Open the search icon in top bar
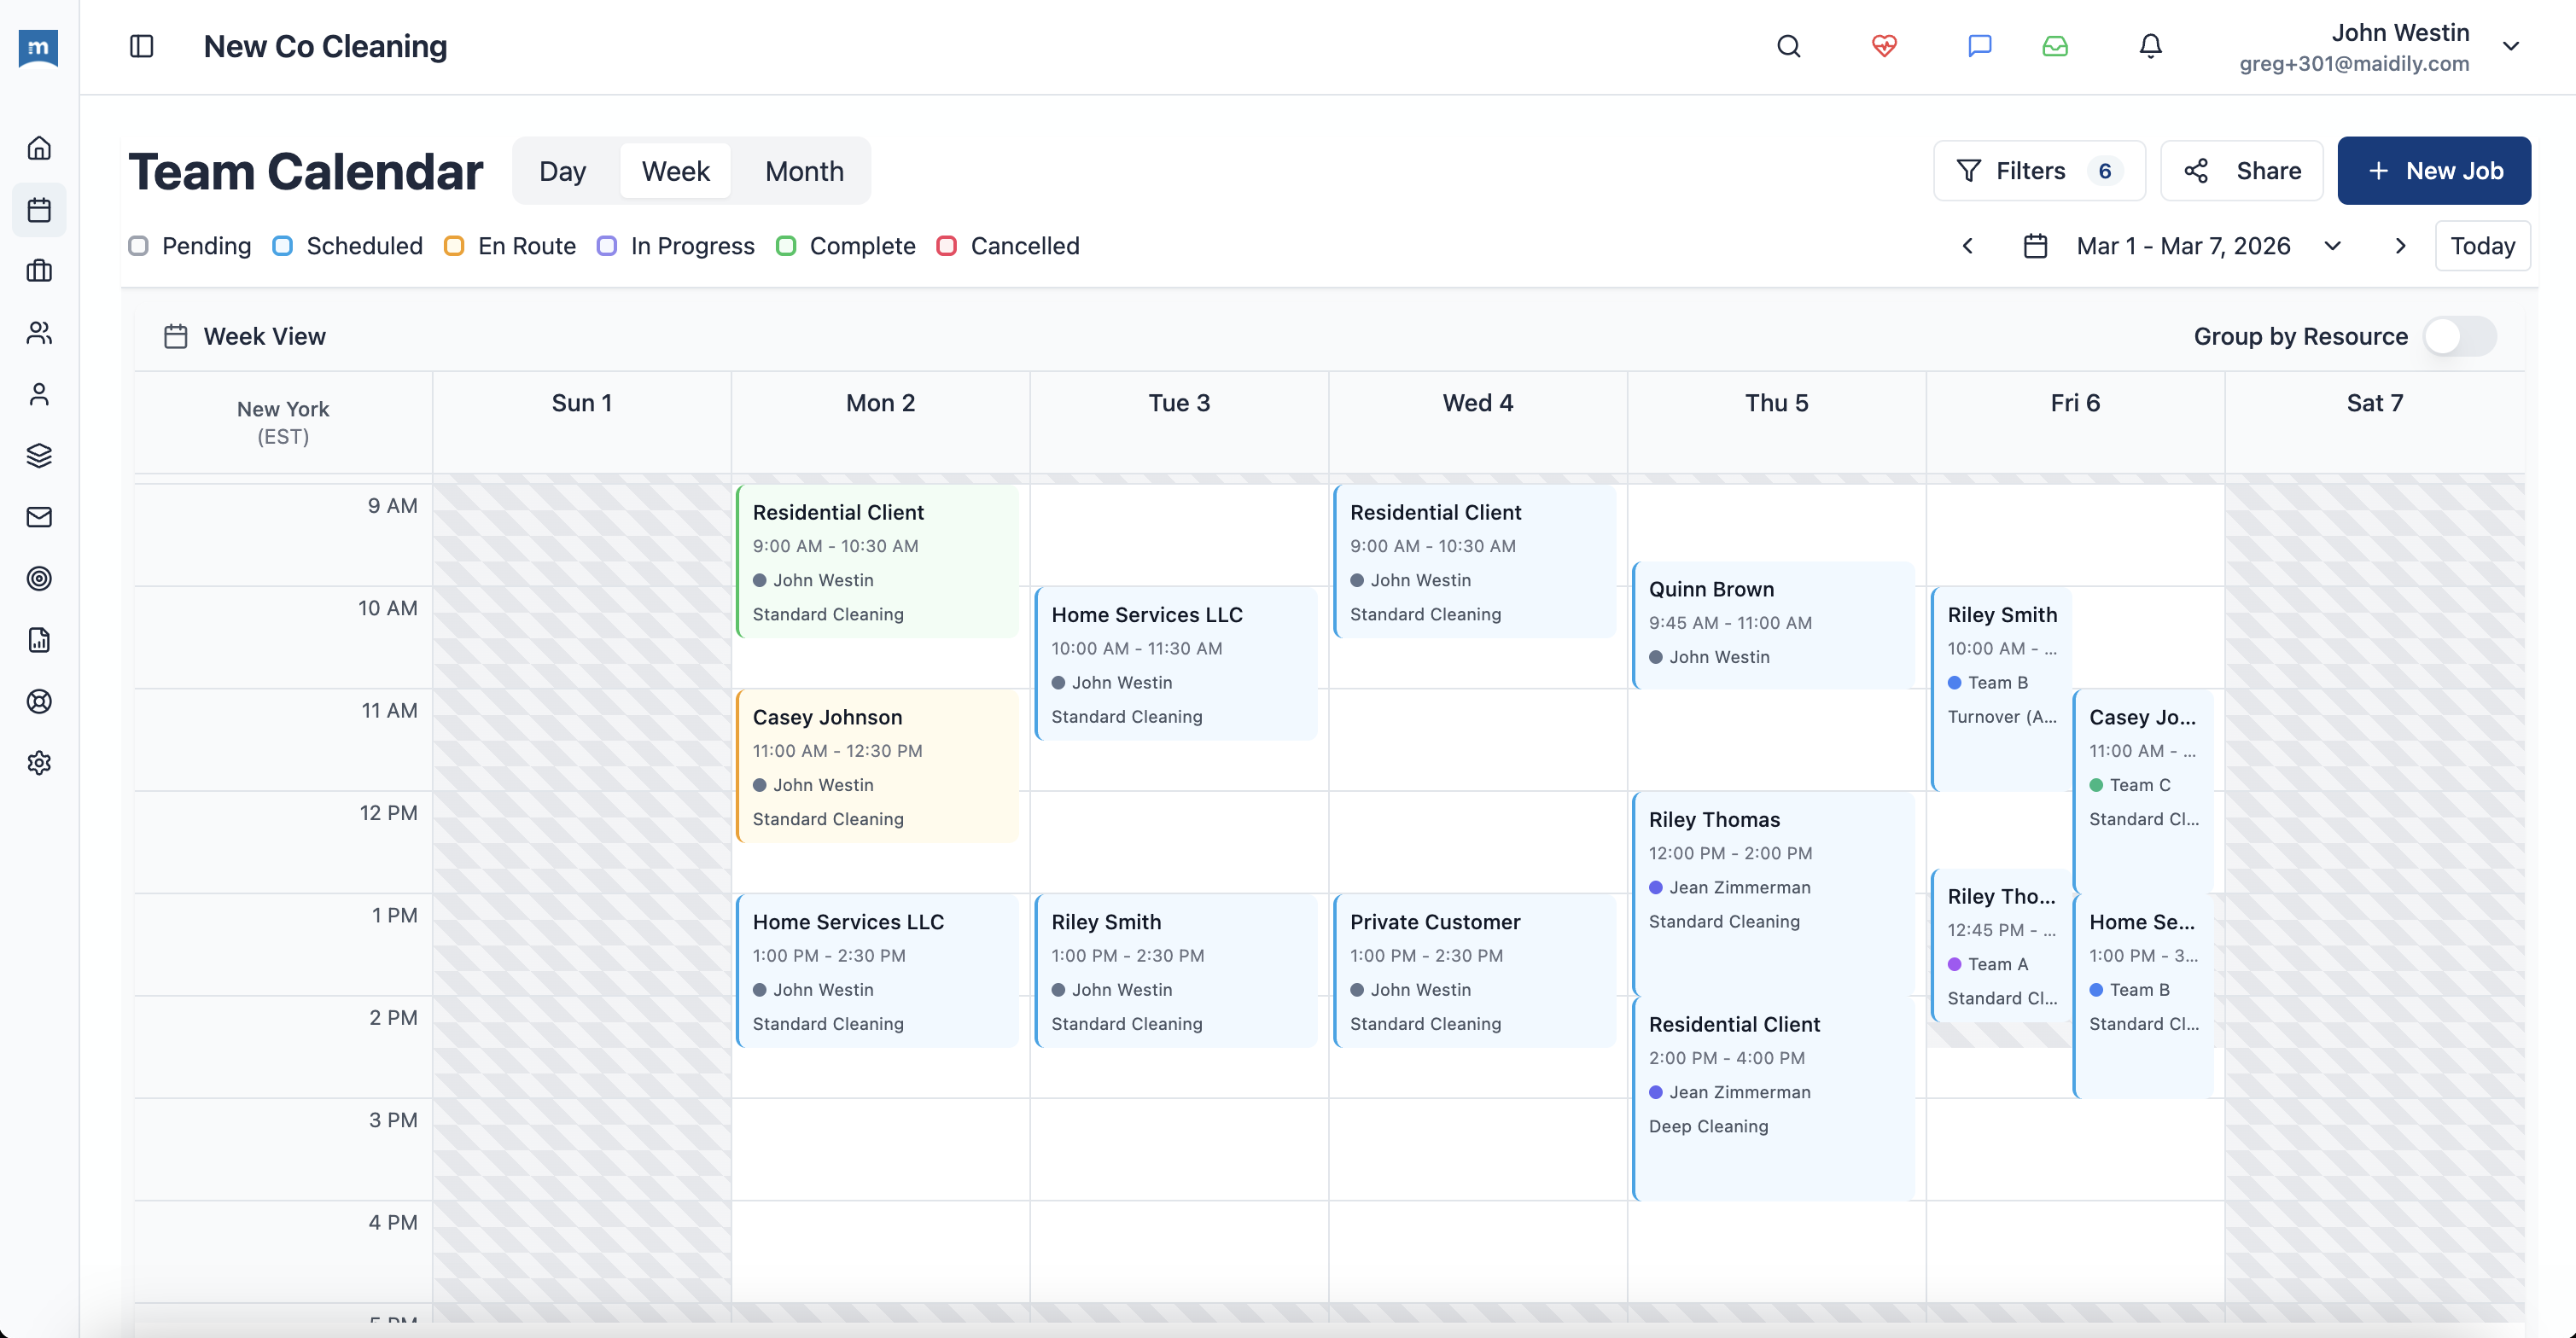This screenshot has width=2576, height=1338. click(x=1789, y=47)
